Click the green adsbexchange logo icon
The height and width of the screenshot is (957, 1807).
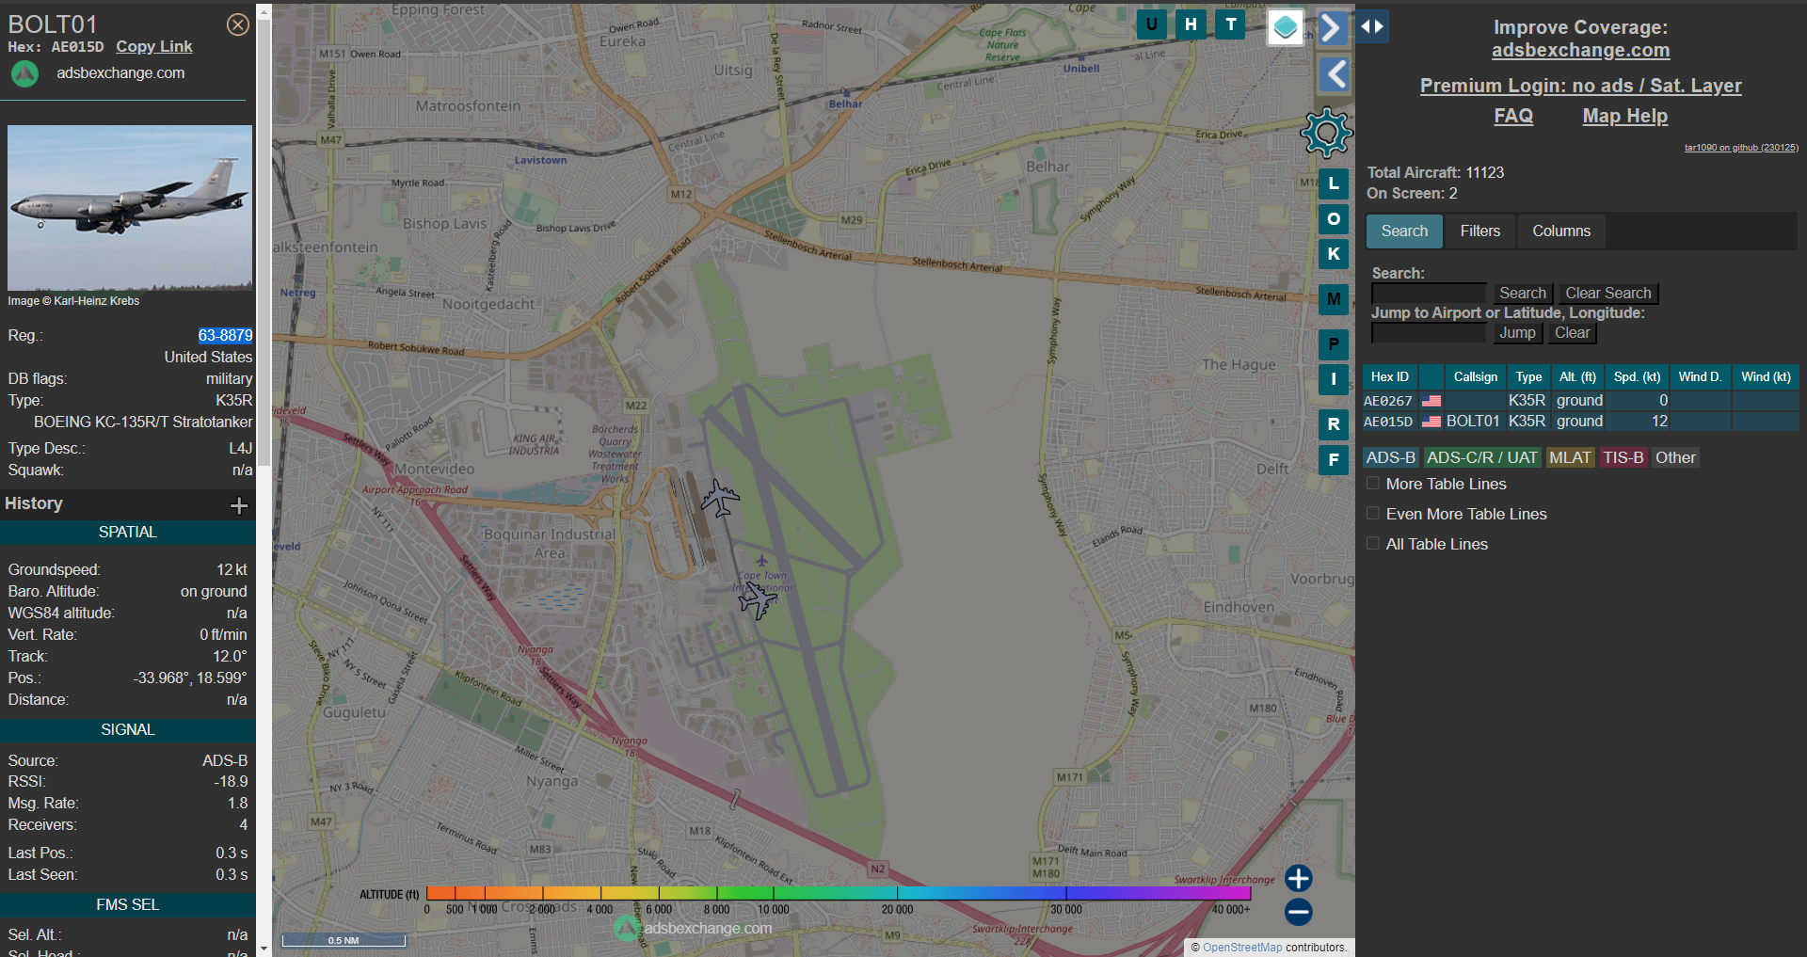[x=24, y=73]
